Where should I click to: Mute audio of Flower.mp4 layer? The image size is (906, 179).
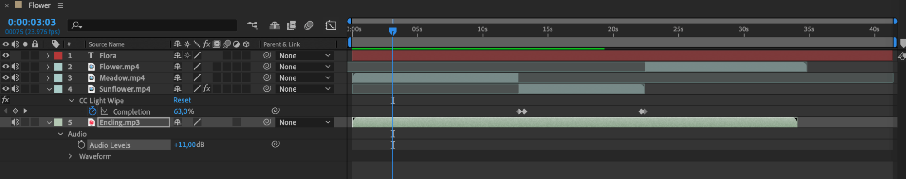coord(15,67)
